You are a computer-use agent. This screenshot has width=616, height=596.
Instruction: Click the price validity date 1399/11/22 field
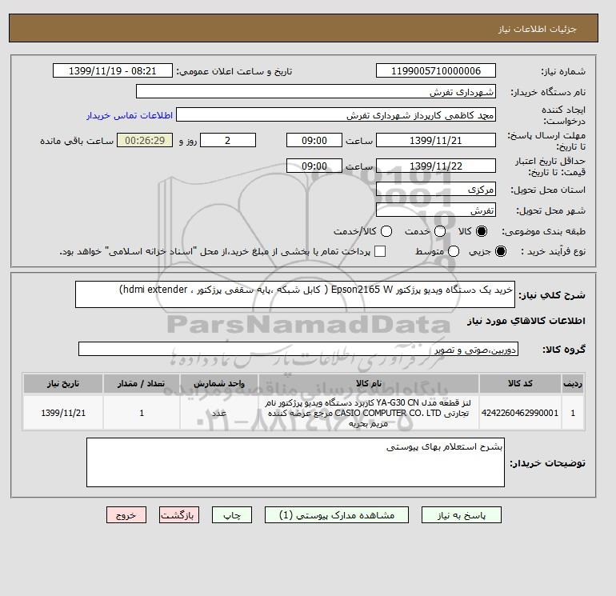(x=436, y=166)
